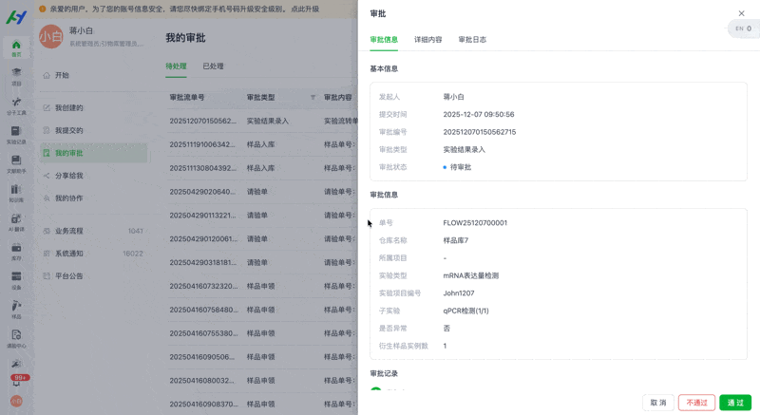Click the small 小白 avatar at sidebar bottom
The image size is (760, 415).
16,401
